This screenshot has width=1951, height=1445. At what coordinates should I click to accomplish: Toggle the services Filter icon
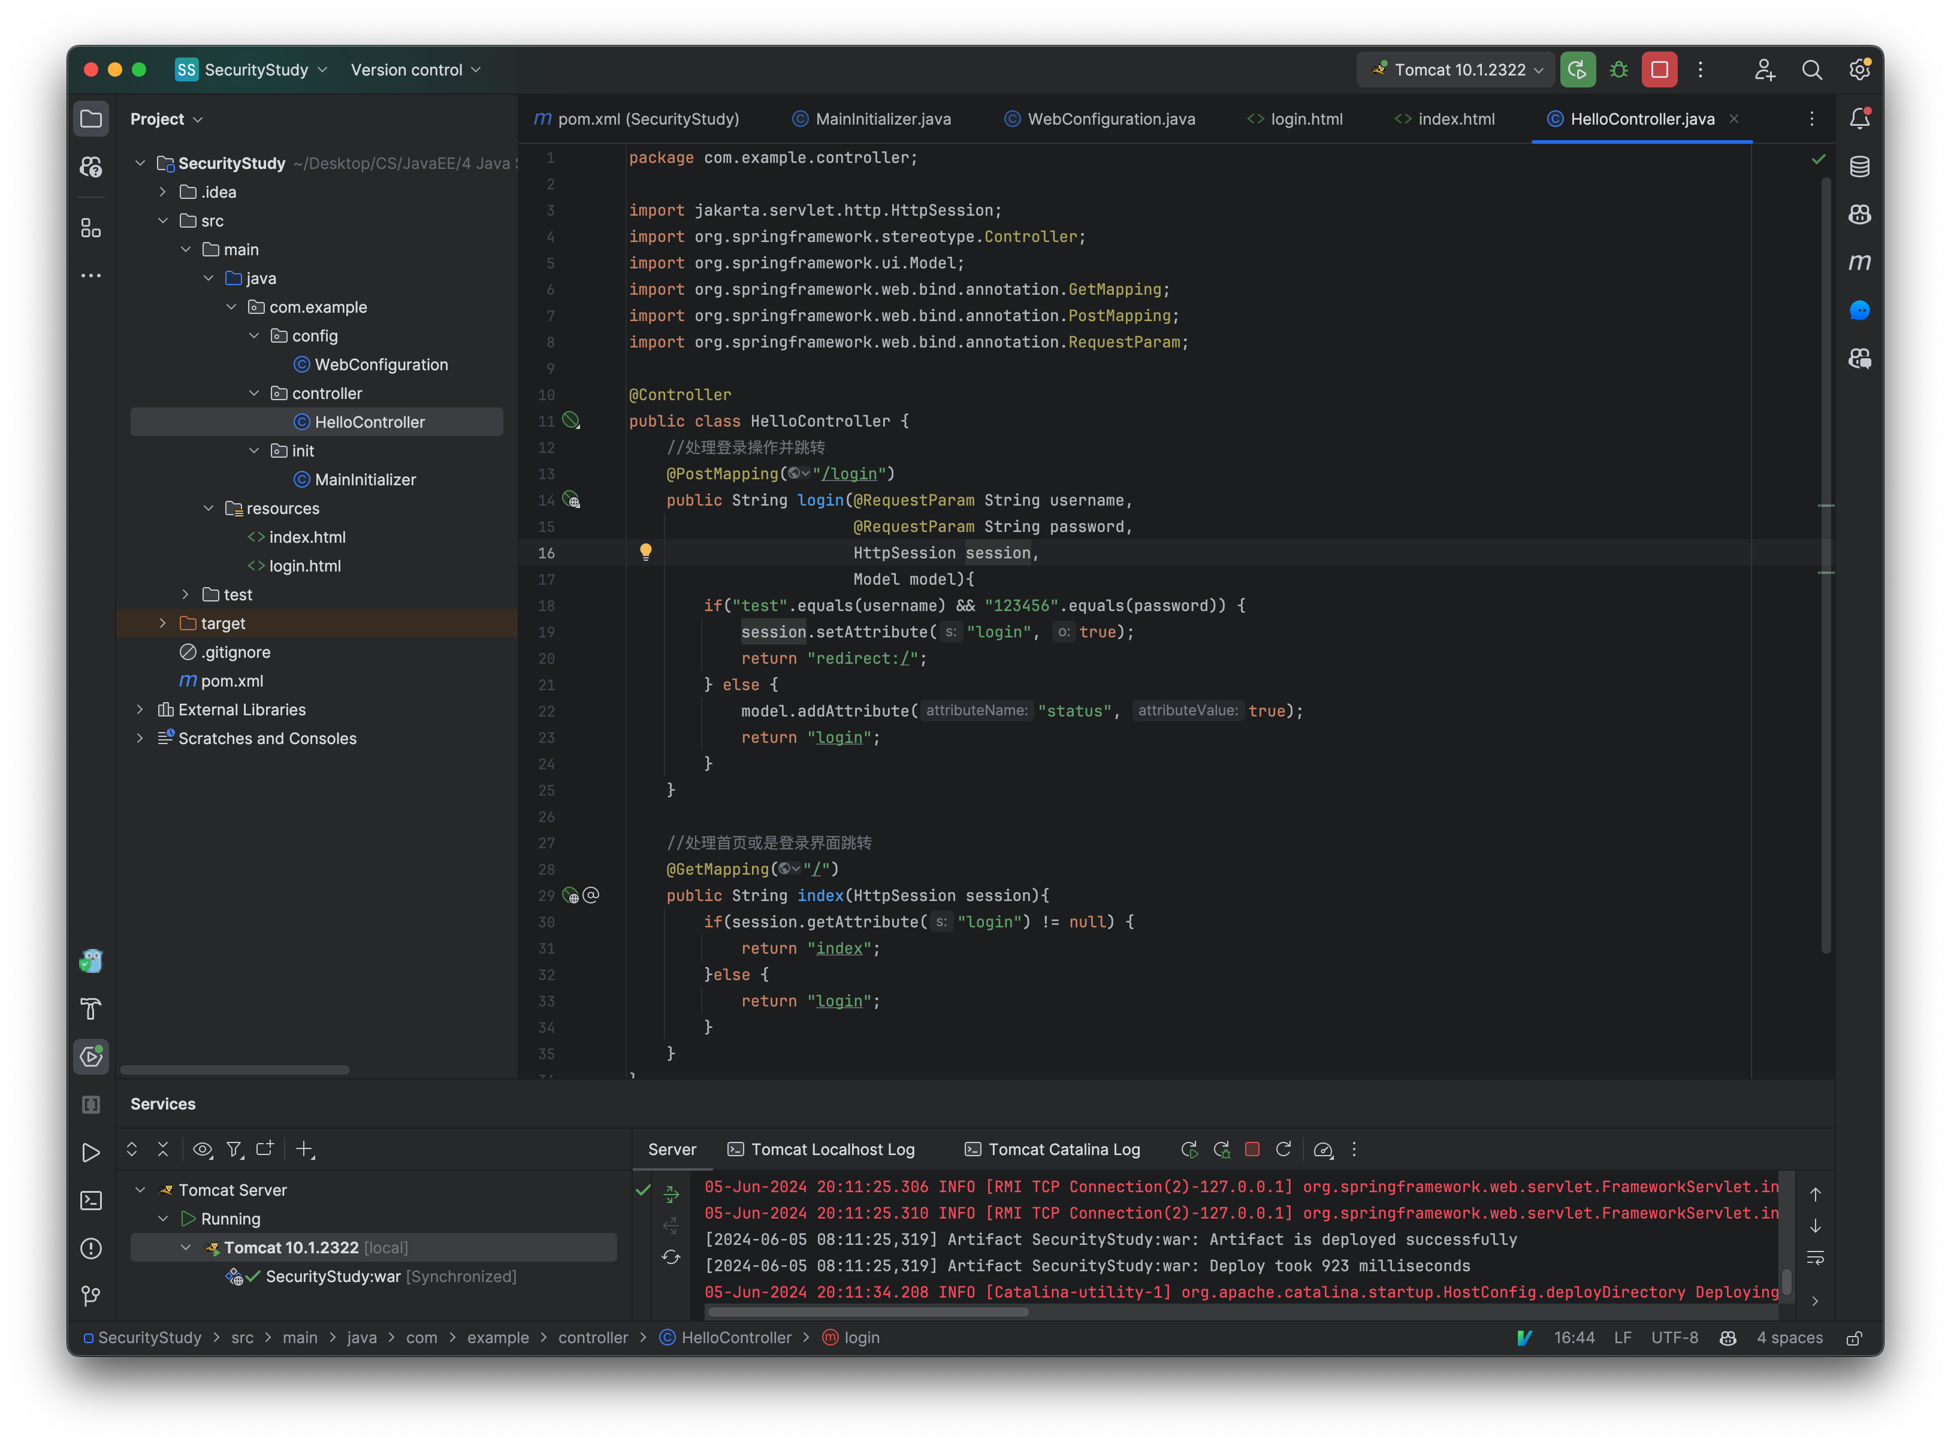(x=234, y=1150)
